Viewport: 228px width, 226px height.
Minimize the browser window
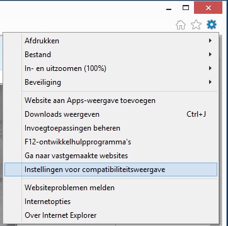[169, 8]
